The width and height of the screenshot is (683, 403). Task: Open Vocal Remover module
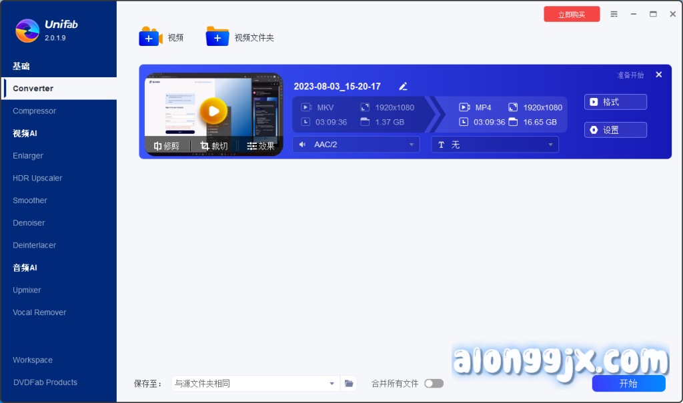pos(39,312)
